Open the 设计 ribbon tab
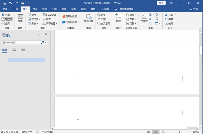 [35, 9]
